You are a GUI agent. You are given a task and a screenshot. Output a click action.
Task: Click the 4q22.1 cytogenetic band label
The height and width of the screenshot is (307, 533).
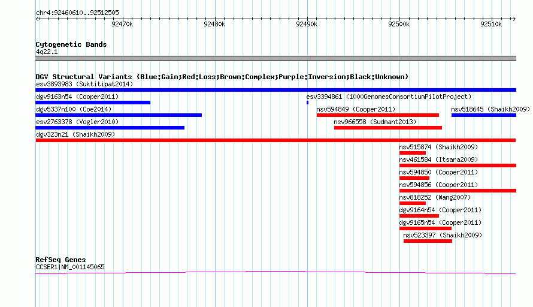[x=47, y=52]
